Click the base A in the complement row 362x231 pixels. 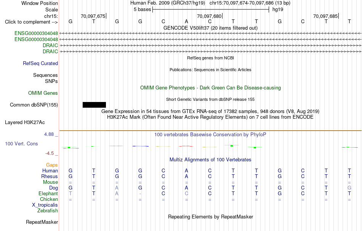(187, 21)
